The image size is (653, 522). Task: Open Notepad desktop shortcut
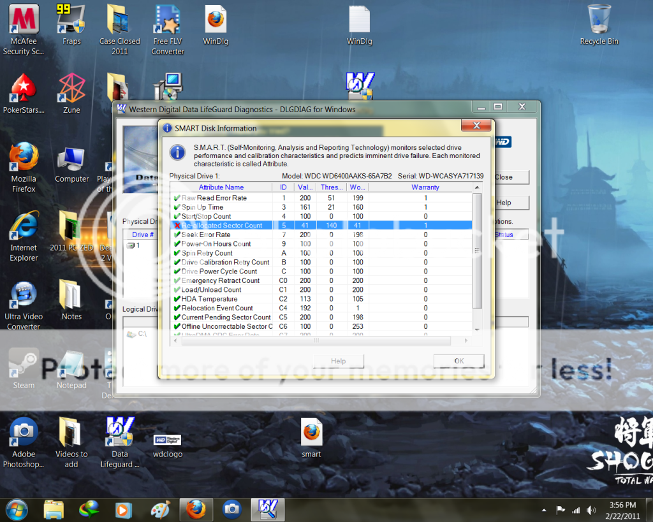(71, 369)
